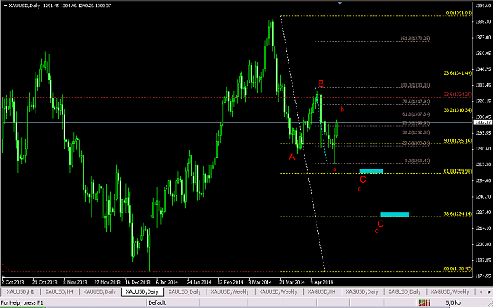
Task: Select the large red C label near 78.6 level
Action: [380, 224]
